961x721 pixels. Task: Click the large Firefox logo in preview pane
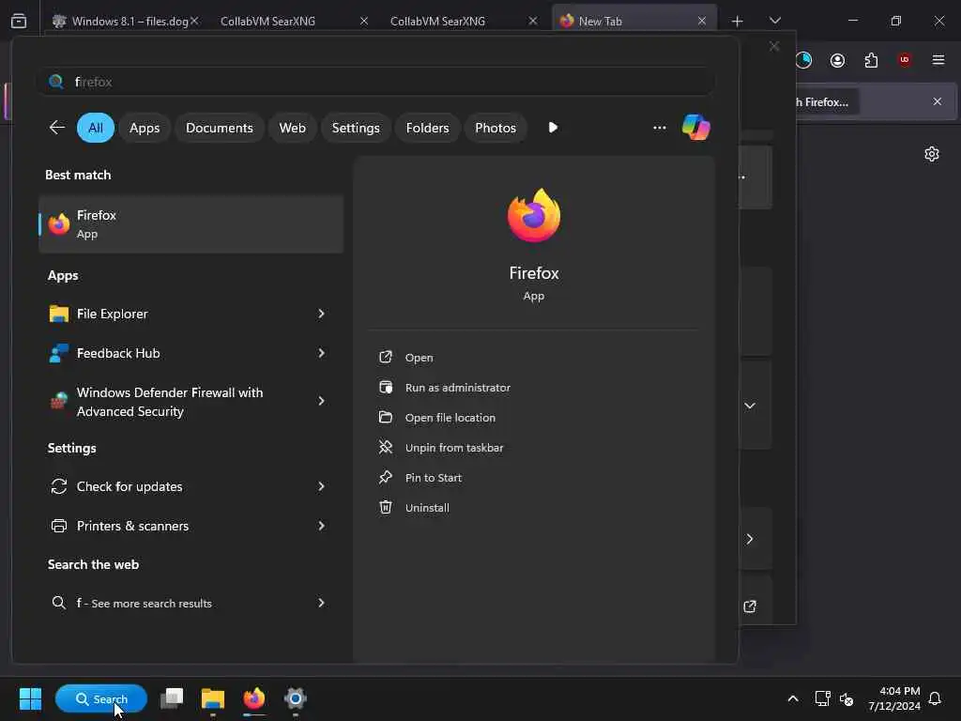click(x=534, y=215)
